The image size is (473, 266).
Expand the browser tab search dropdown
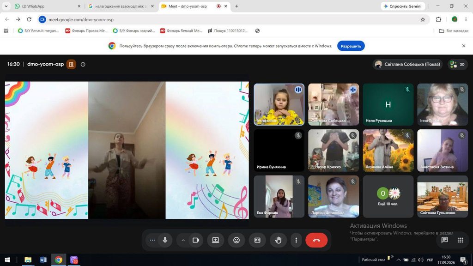tap(6, 6)
